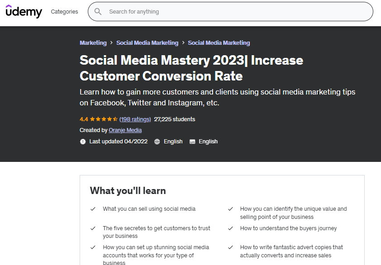The height and width of the screenshot is (265, 381).
Task: Click the star rating icons
Action: [x=104, y=119]
